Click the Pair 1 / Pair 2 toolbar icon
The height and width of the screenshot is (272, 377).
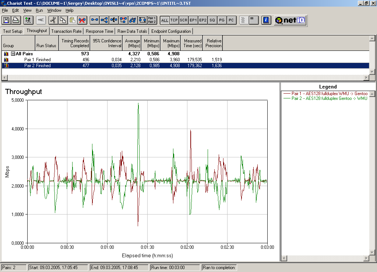pos(152,20)
